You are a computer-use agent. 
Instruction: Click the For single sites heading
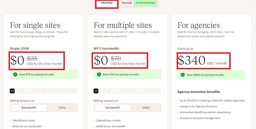[35, 26]
